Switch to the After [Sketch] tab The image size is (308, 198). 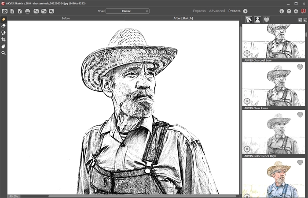point(183,19)
